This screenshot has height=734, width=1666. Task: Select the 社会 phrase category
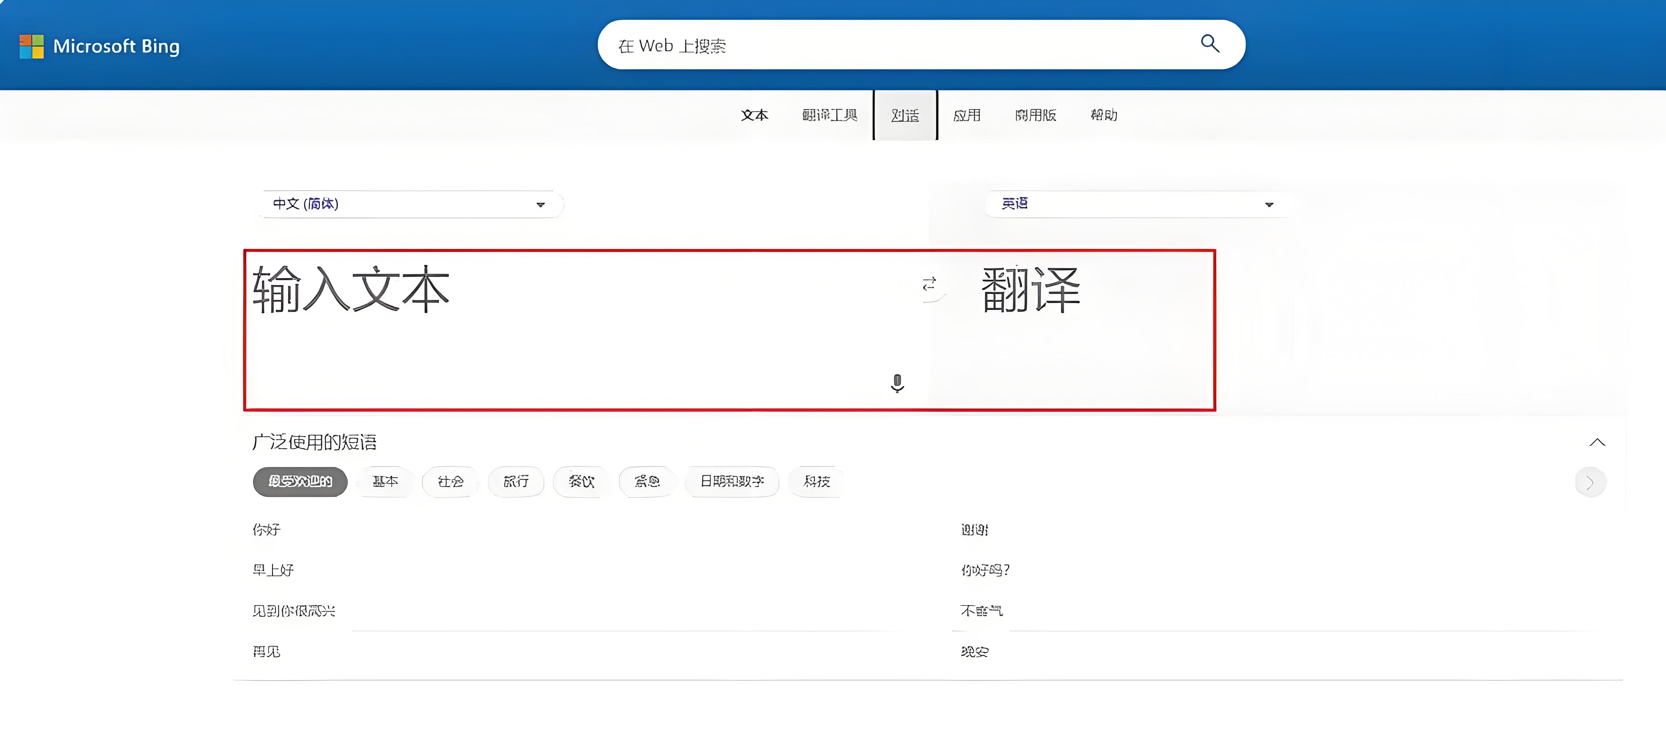pyautogui.click(x=451, y=482)
